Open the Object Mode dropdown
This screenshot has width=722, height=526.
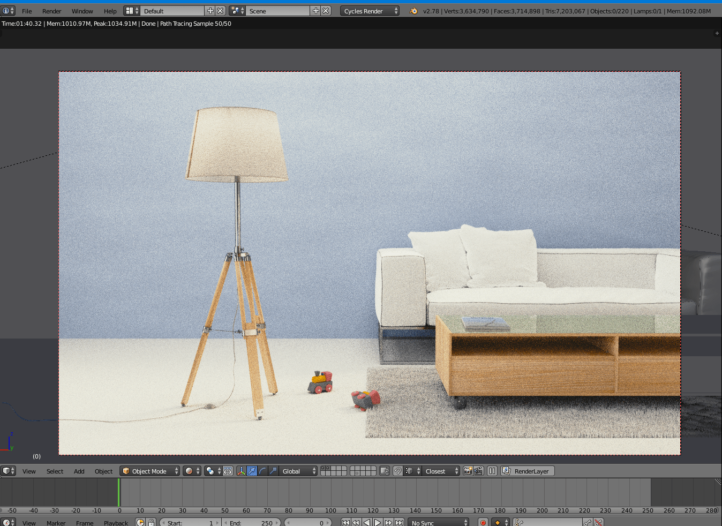[x=149, y=471]
